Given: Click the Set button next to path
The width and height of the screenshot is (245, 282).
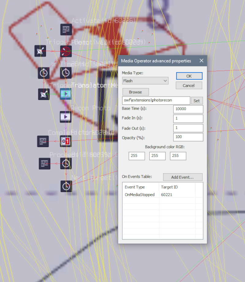Looking at the screenshot, I should coord(197,101).
